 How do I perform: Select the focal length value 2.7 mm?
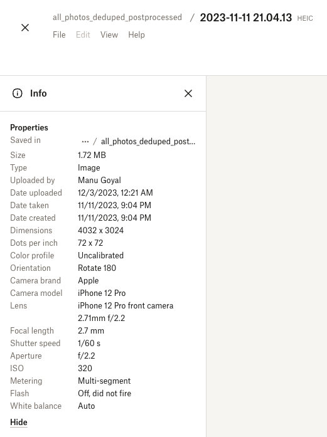pos(91,330)
